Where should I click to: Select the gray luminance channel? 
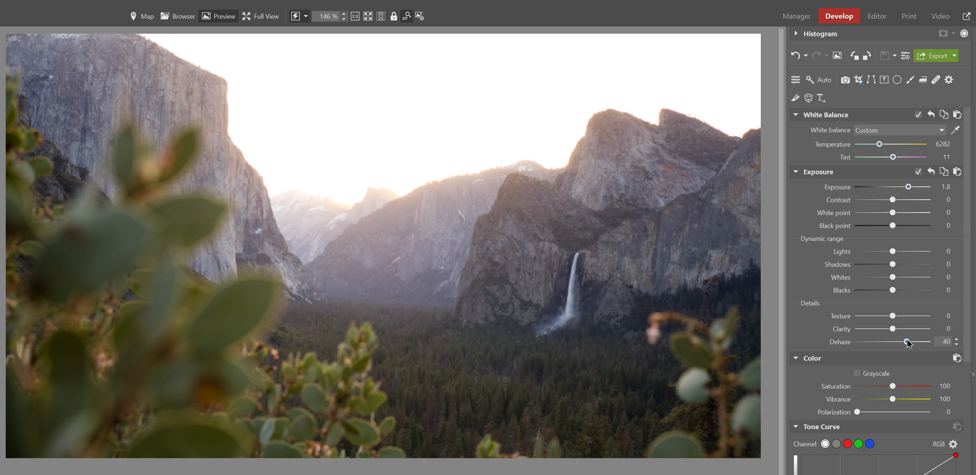(x=836, y=443)
